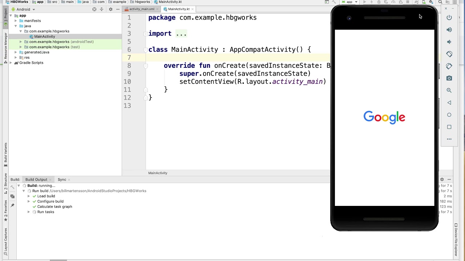Expand the manifests folder arrow

(16, 21)
